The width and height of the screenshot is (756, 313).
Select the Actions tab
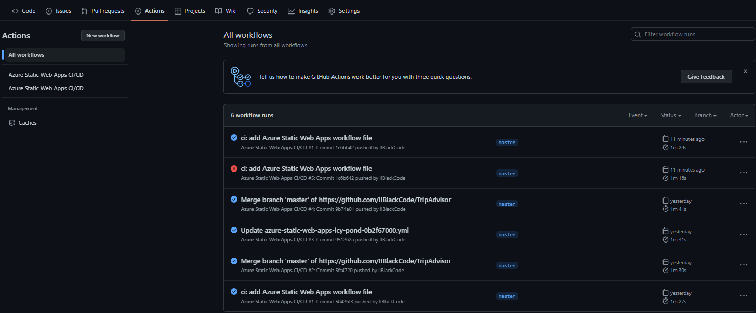click(150, 11)
